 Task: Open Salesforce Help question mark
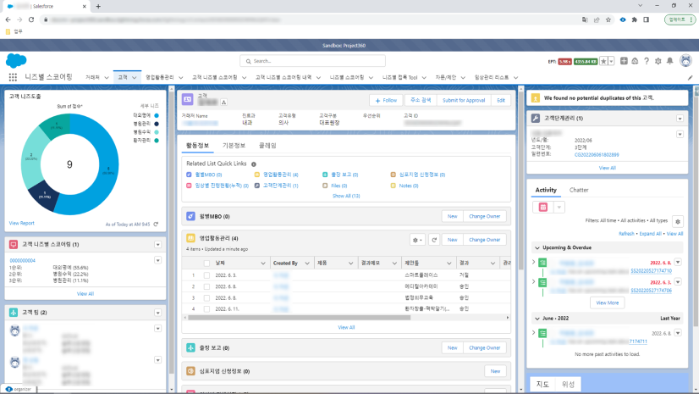(647, 61)
